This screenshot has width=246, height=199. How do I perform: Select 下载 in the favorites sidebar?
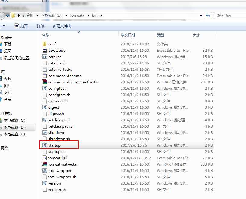(x=8, y=44)
